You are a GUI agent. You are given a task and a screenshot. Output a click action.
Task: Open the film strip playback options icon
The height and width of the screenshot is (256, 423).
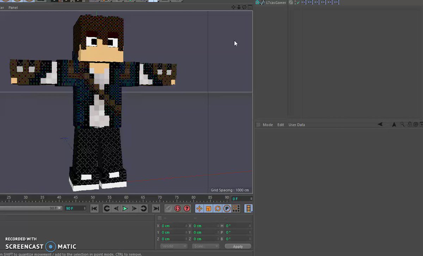pyautogui.click(x=249, y=208)
